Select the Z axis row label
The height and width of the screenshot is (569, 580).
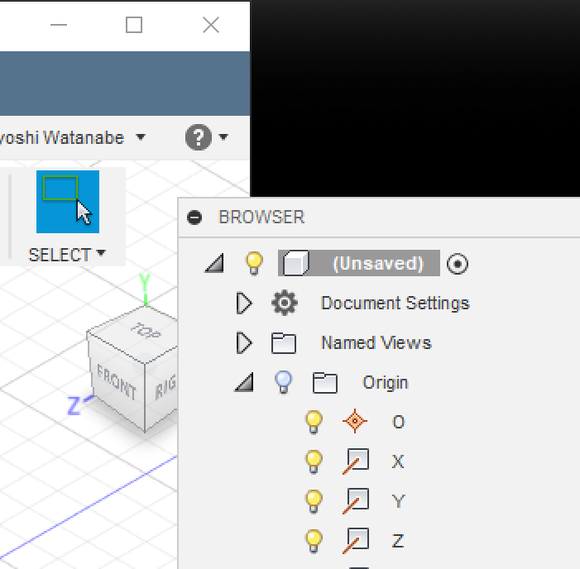(398, 541)
